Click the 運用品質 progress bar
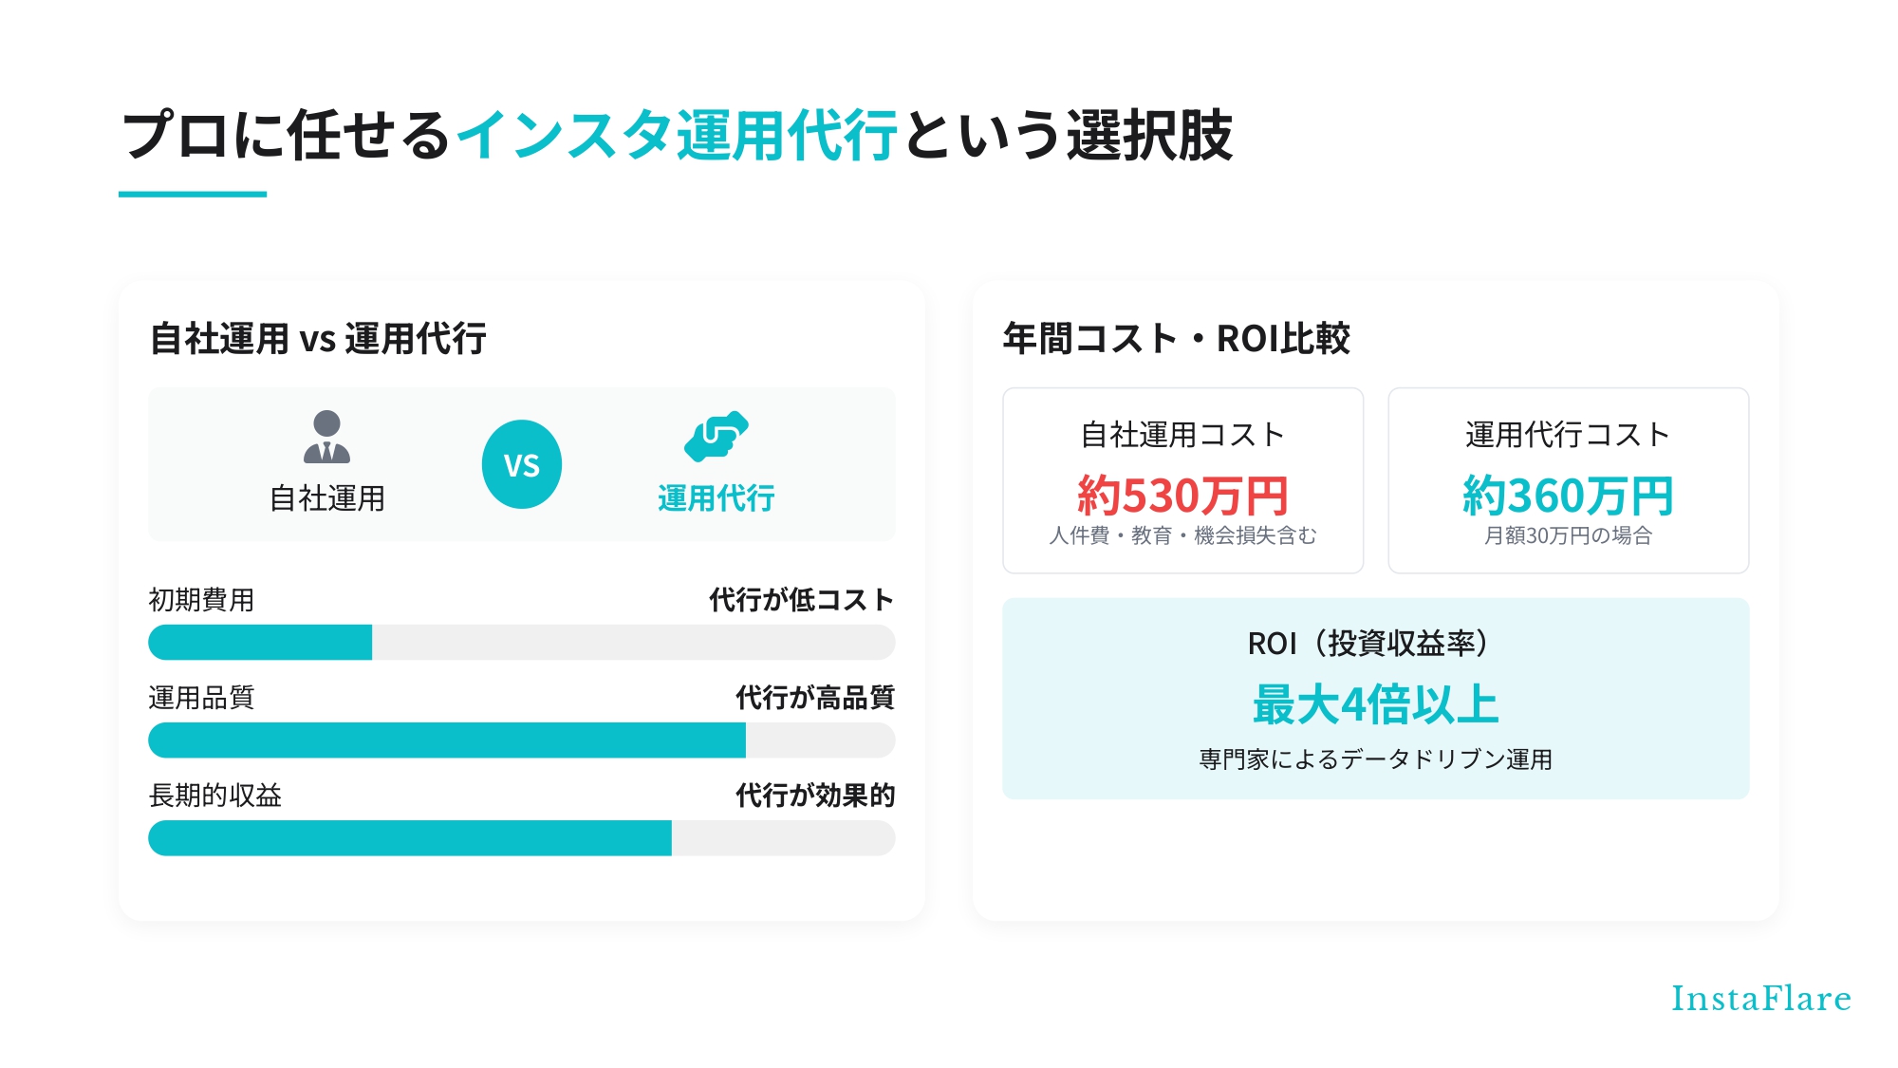1898x1068 pixels. [x=522, y=740]
